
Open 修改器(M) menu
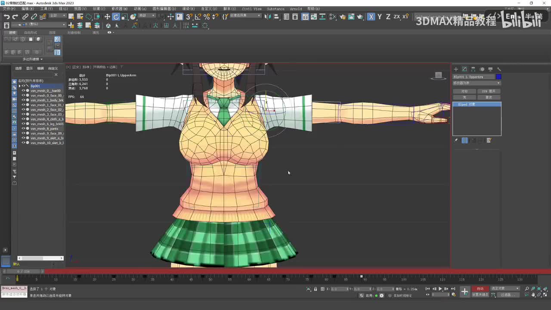coord(120,9)
